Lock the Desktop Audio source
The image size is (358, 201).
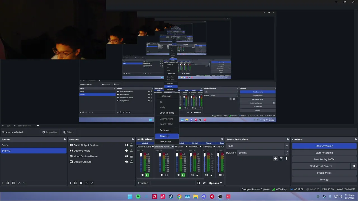pyautogui.click(x=131, y=151)
